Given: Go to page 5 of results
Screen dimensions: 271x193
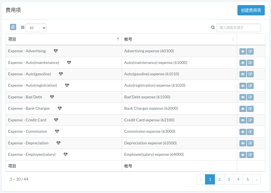Looking at the screenshot, I should (248, 179).
